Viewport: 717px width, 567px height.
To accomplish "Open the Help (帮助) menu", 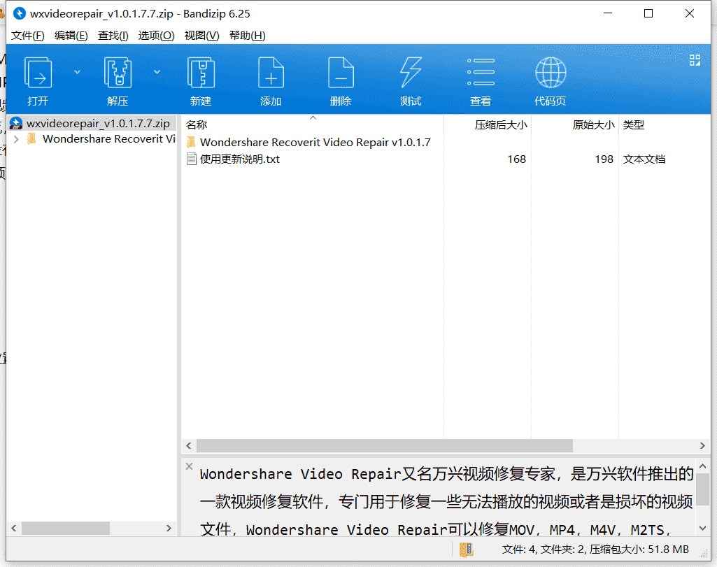I will (247, 36).
